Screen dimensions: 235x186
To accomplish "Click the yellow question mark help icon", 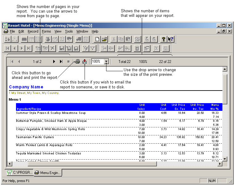I will [x=164, y=39].
